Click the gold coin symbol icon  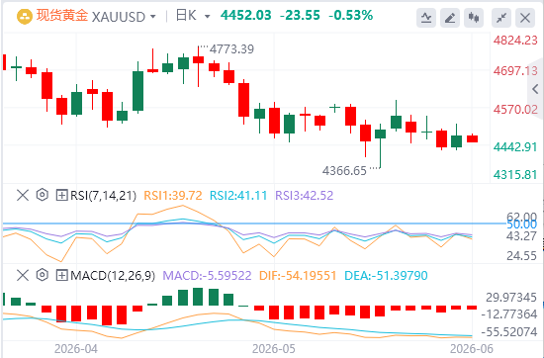coord(25,16)
